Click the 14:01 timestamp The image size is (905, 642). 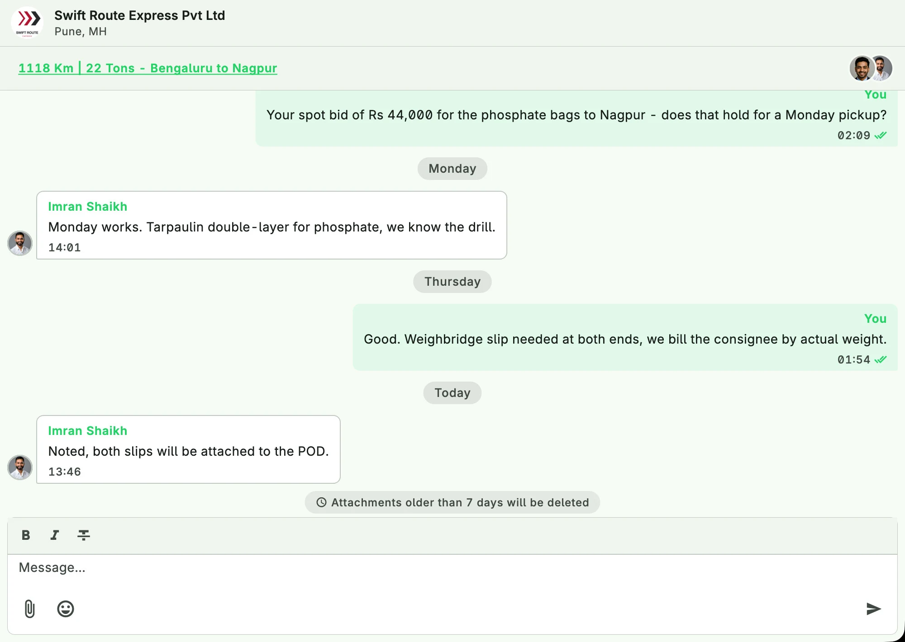click(x=64, y=248)
